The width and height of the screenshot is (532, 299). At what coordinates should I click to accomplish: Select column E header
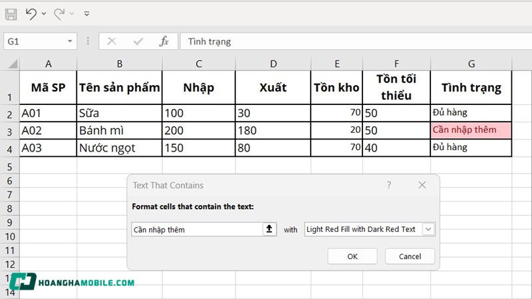click(x=336, y=63)
